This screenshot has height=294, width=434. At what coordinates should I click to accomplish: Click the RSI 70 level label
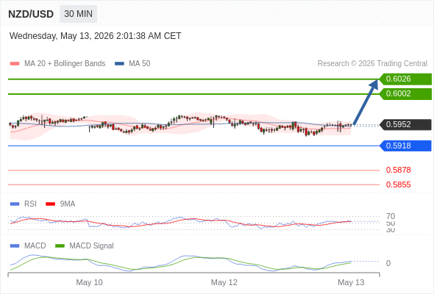(x=391, y=216)
